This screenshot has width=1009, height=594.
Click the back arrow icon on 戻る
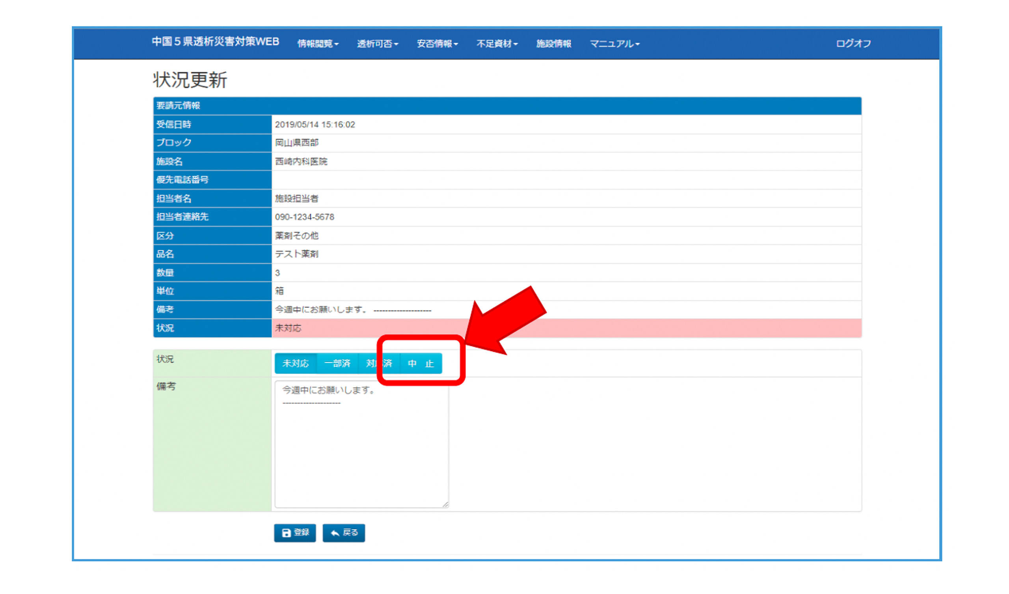click(x=335, y=533)
